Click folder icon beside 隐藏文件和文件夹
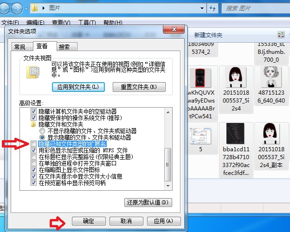Viewport: 290px width, 232px height. [33, 124]
